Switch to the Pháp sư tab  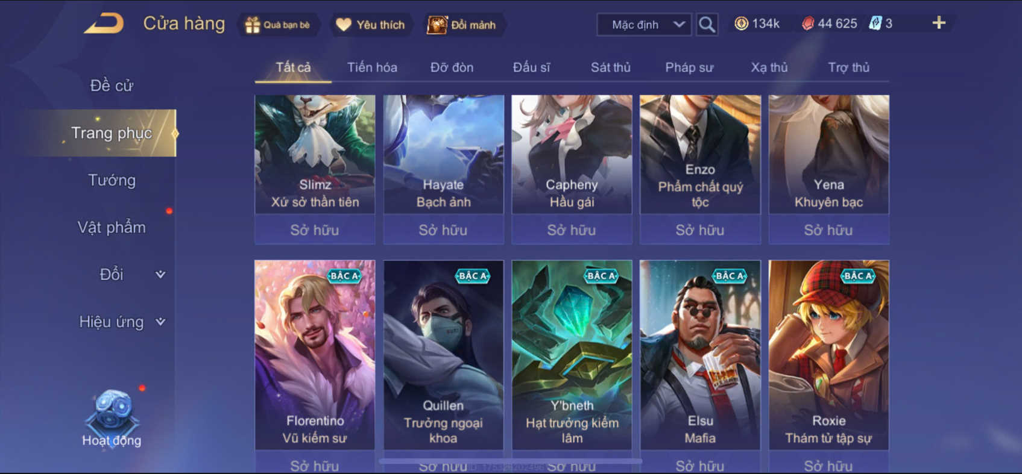689,67
